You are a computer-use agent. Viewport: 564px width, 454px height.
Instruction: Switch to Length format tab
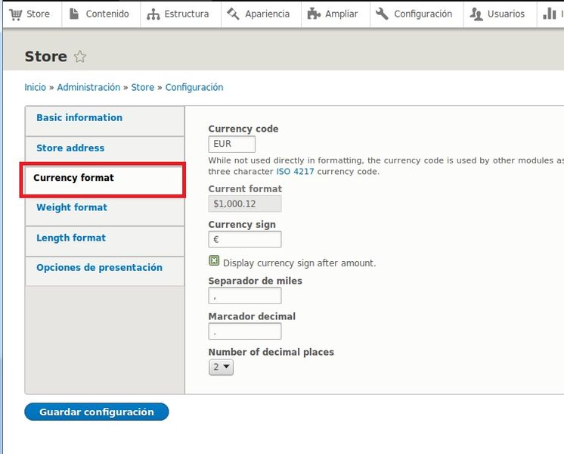click(x=104, y=241)
